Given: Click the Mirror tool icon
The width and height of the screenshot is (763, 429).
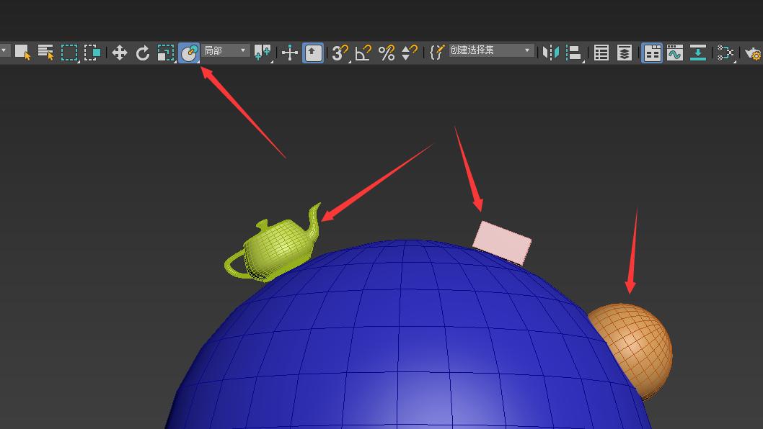Looking at the screenshot, I should click(552, 52).
